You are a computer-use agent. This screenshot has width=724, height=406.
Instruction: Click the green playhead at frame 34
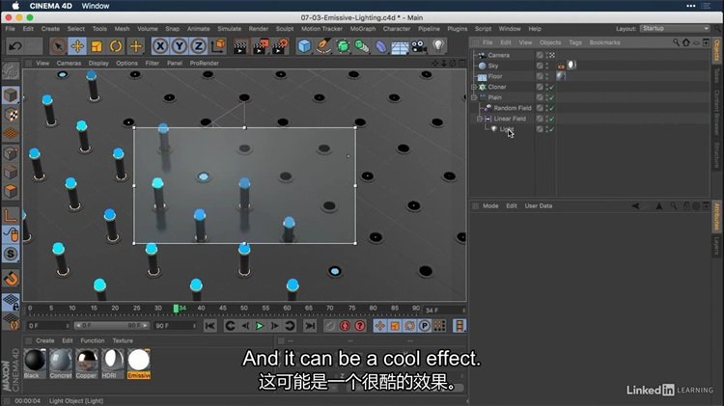[176, 309]
